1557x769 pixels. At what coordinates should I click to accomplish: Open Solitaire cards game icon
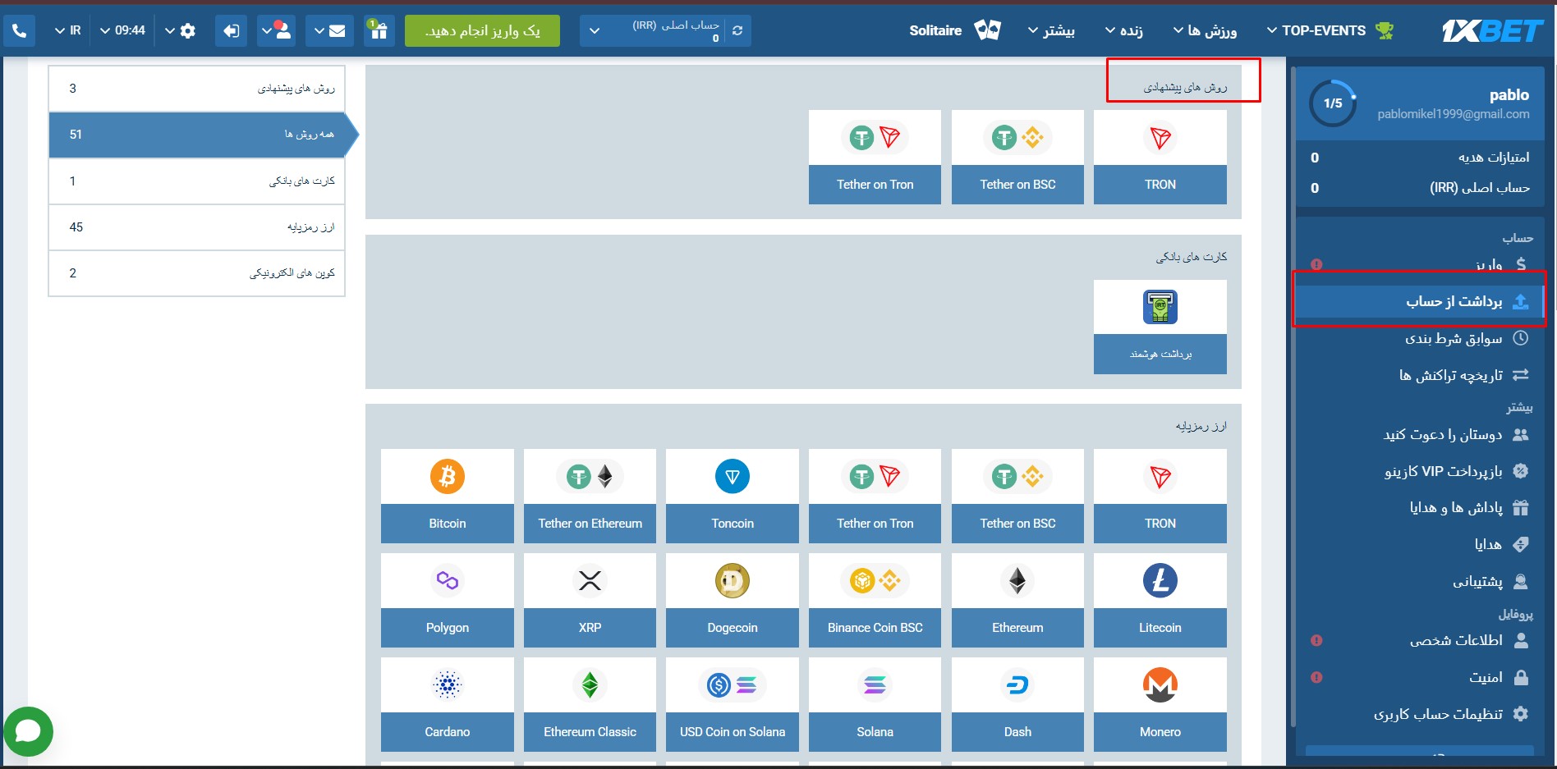(x=987, y=30)
